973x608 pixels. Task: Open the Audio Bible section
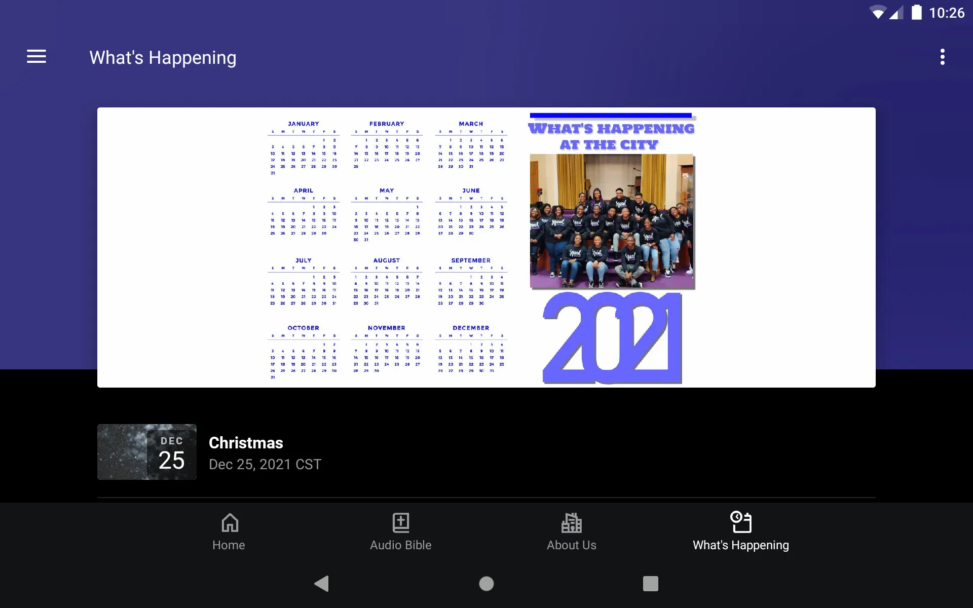pos(399,530)
